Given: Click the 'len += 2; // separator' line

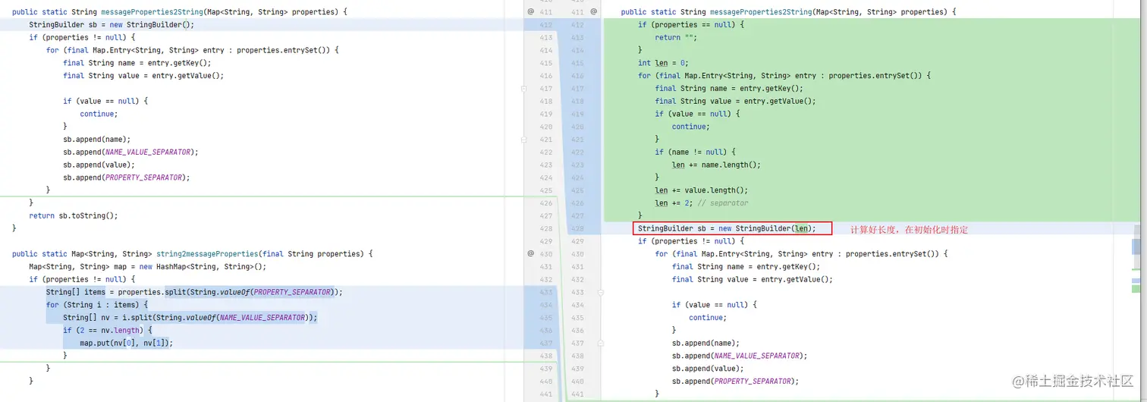Looking at the screenshot, I should 702,203.
